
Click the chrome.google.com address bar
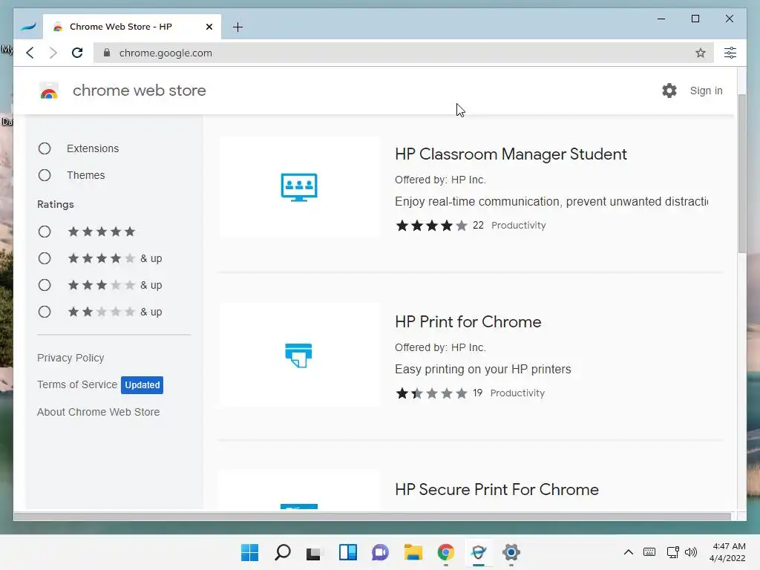403,53
